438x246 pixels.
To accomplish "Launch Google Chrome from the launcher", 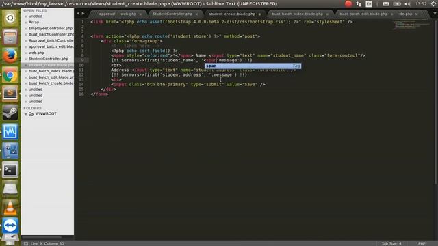I will [x=10, y=74].
